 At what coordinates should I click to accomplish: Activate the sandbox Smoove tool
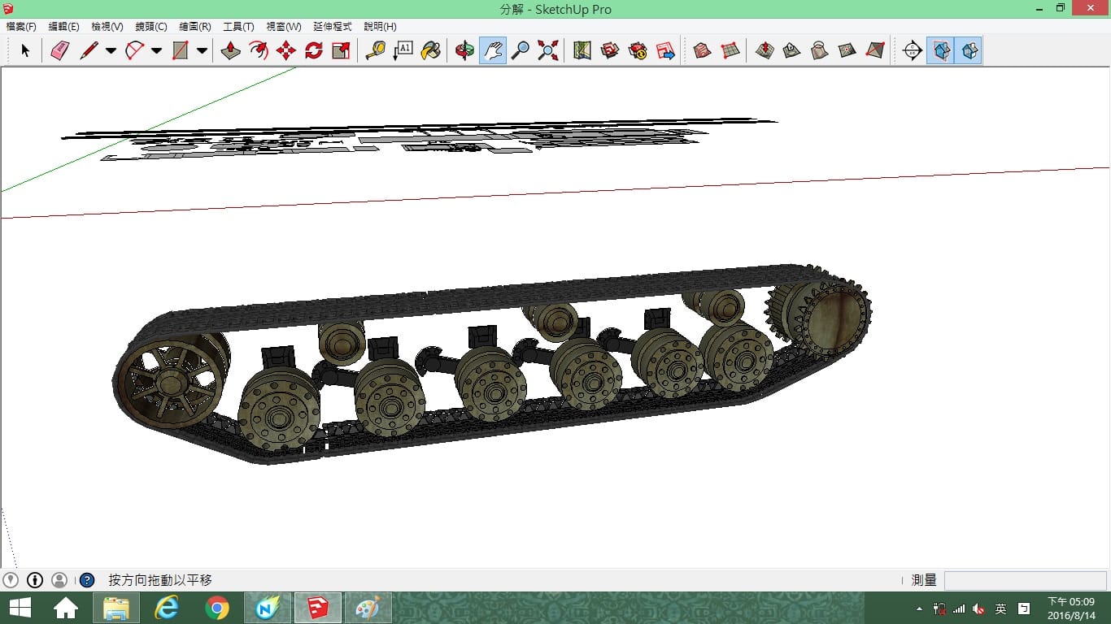765,50
